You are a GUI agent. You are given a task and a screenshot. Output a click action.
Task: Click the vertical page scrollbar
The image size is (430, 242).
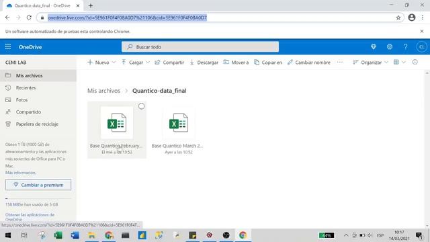(x=427, y=149)
